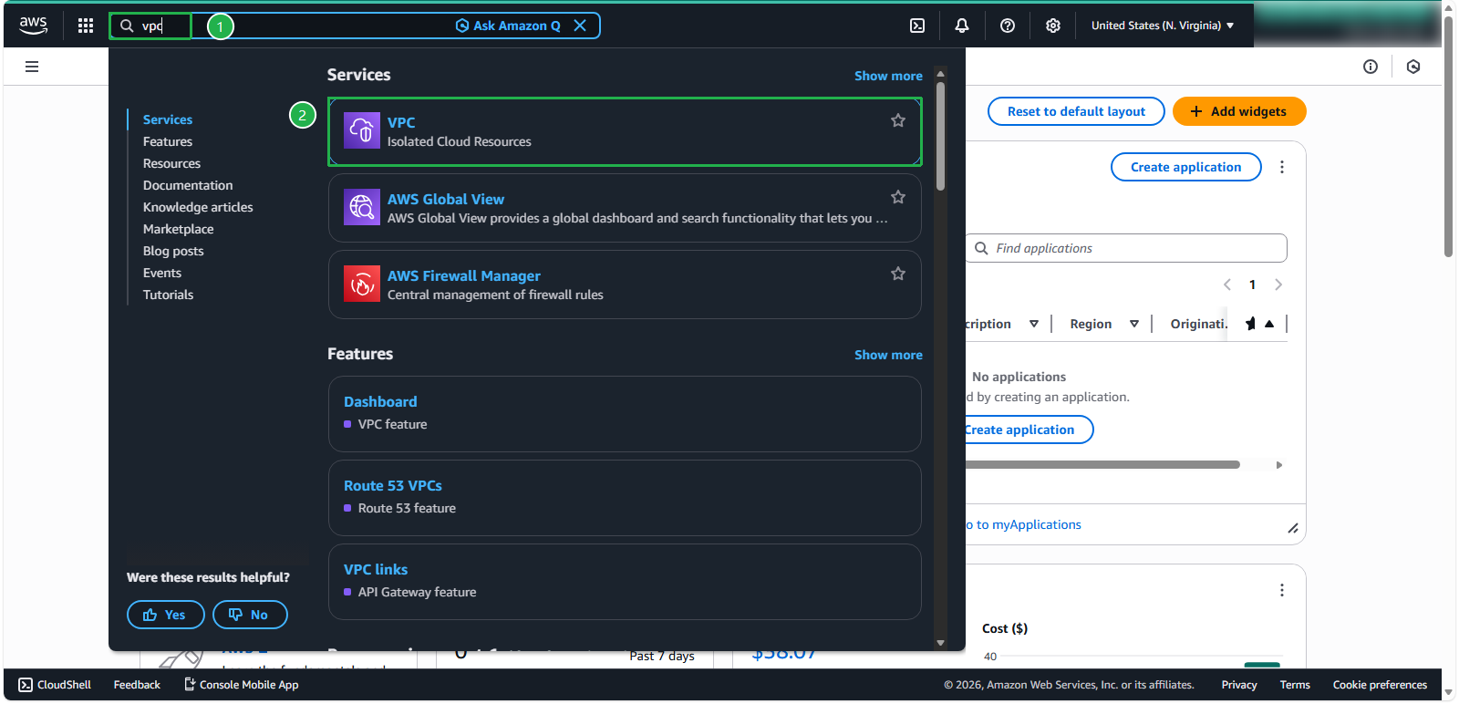Select Tutorials filter category
This screenshot has width=1459, height=704.
click(x=168, y=295)
